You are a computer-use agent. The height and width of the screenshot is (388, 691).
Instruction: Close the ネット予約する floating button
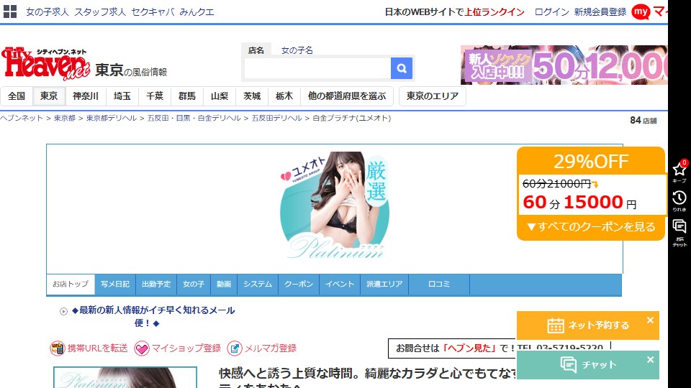(x=650, y=320)
